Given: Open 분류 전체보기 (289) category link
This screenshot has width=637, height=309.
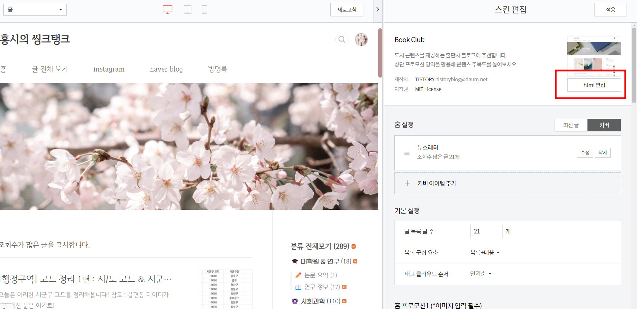Looking at the screenshot, I should (x=320, y=246).
